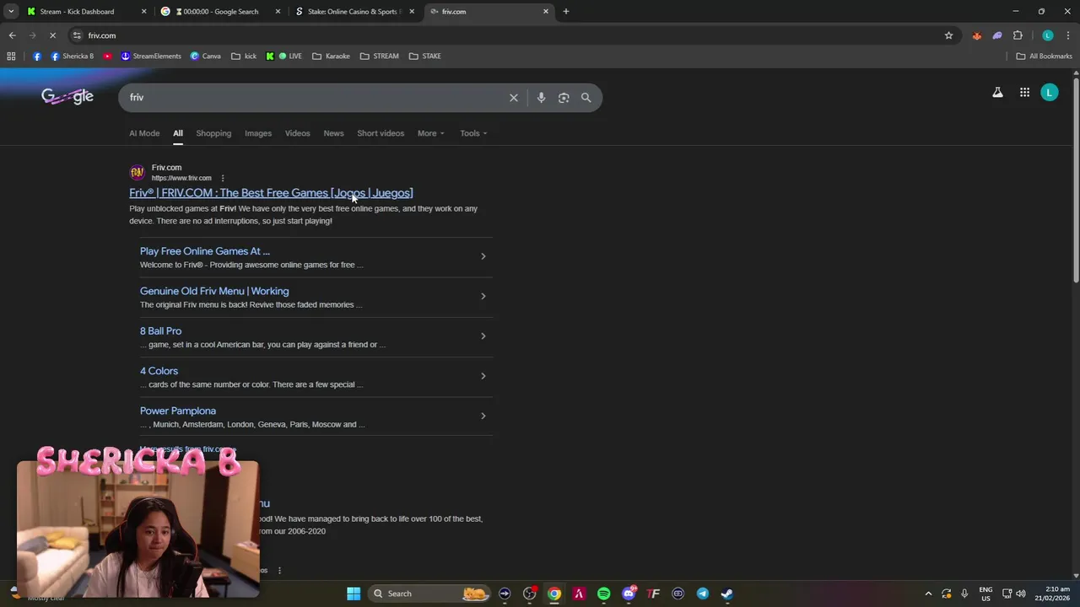Expand the More search filter dropdown
The image size is (1080, 607).
click(x=430, y=133)
